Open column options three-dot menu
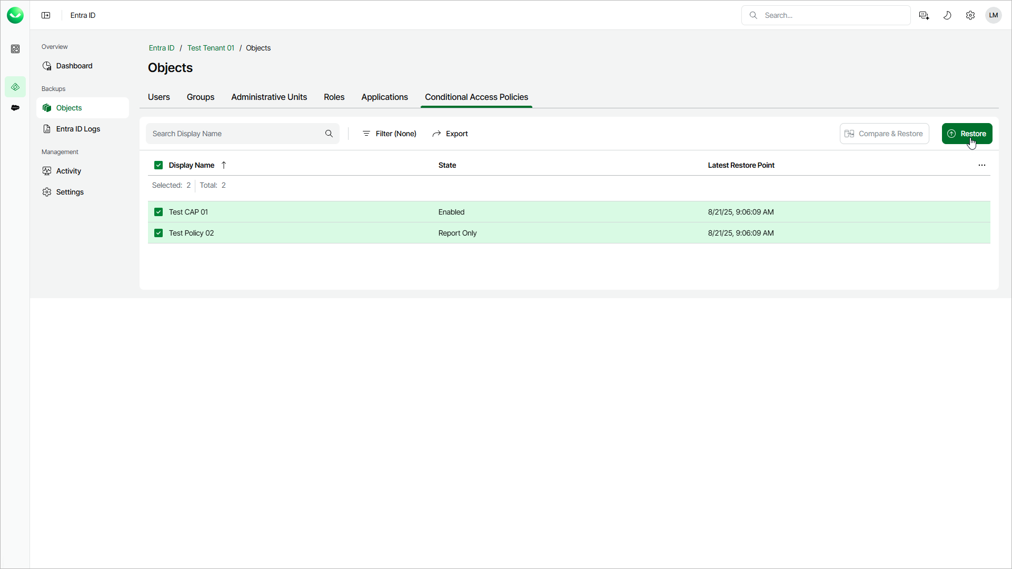The width and height of the screenshot is (1012, 569). pos(982,165)
